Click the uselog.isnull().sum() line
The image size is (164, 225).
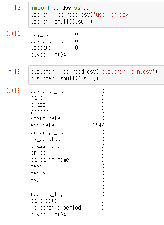[61, 22]
